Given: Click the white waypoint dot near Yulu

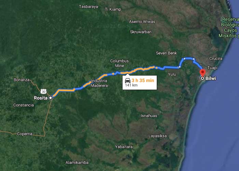Looking at the screenshot, I should [x=180, y=67].
